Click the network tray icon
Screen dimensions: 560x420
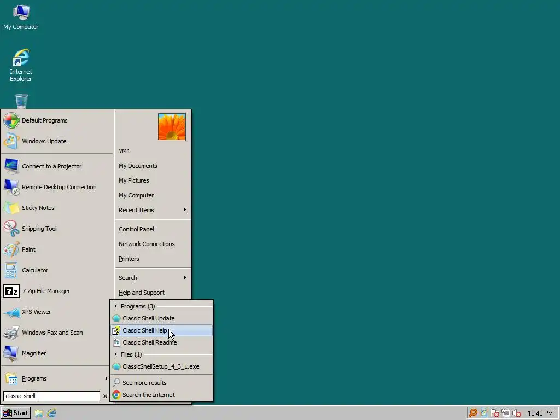pos(506,413)
